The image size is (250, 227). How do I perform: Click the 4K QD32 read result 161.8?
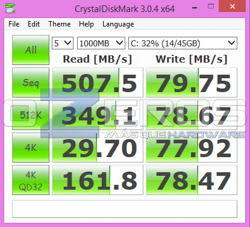click(98, 180)
